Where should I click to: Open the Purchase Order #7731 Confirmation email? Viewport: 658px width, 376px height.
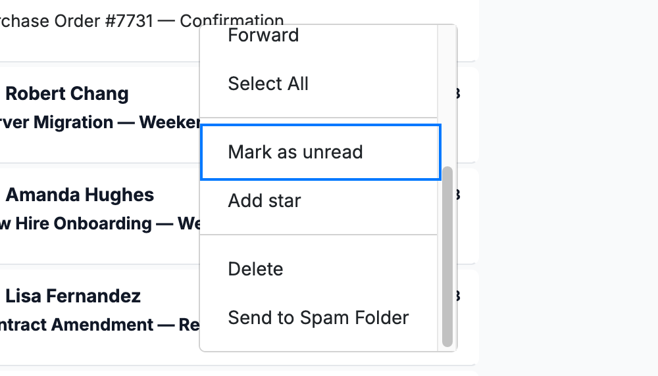point(142,21)
